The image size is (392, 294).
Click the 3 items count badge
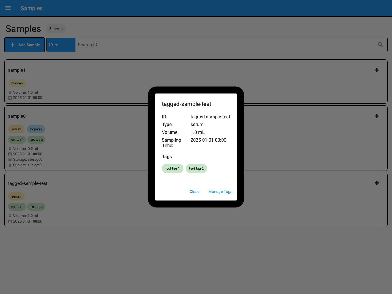[56, 29]
